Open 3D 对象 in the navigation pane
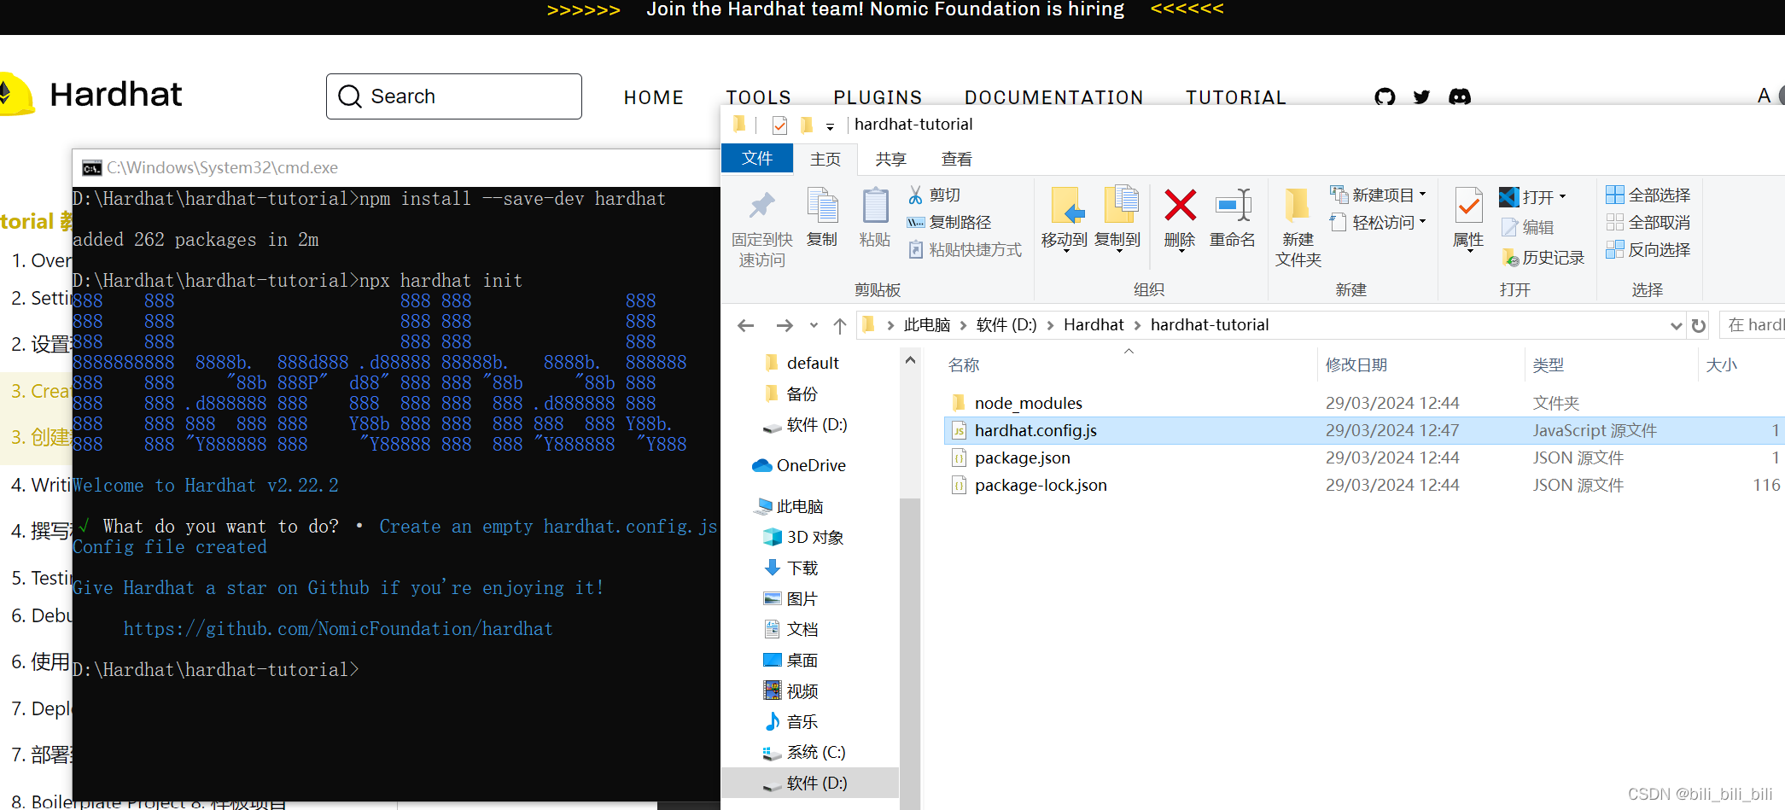This screenshot has height=810, width=1785. (x=803, y=537)
